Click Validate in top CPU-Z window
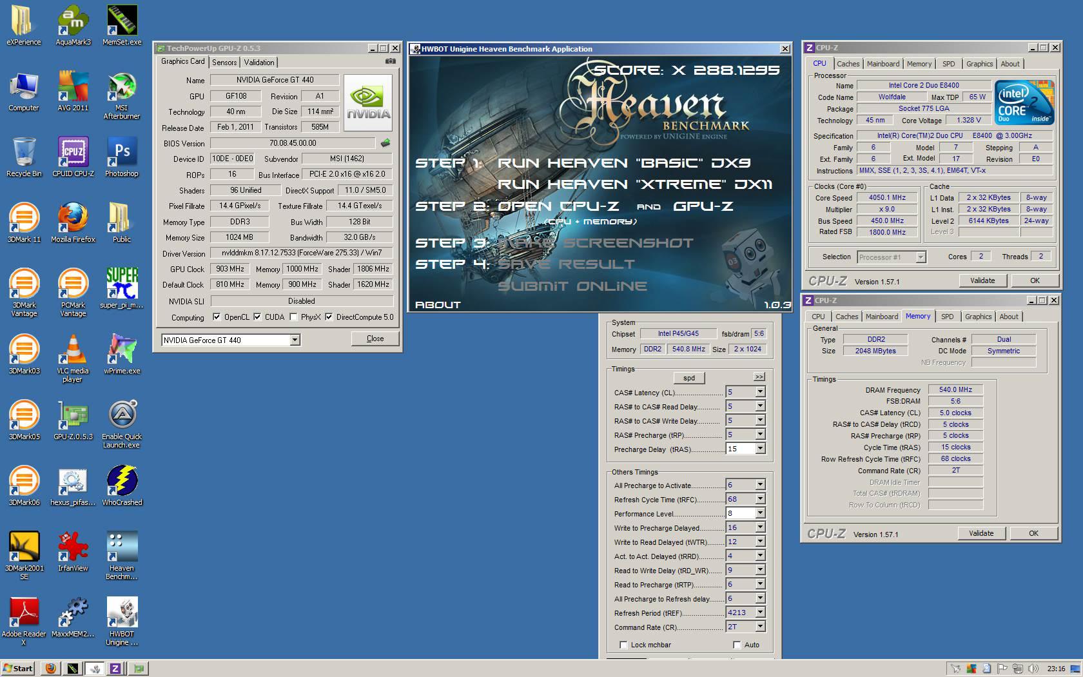Viewport: 1083px width, 677px height. [982, 280]
